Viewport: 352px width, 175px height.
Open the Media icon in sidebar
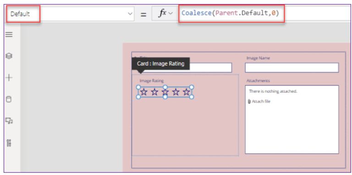tap(9, 121)
